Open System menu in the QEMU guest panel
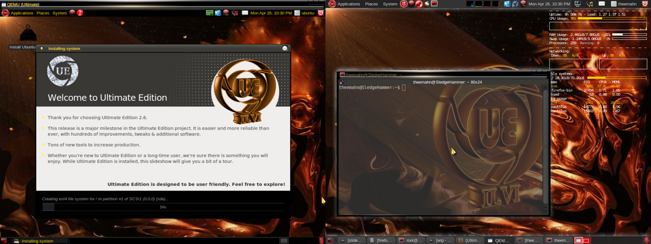Viewport: 651px width, 244px height. pyautogui.click(x=59, y=13)
